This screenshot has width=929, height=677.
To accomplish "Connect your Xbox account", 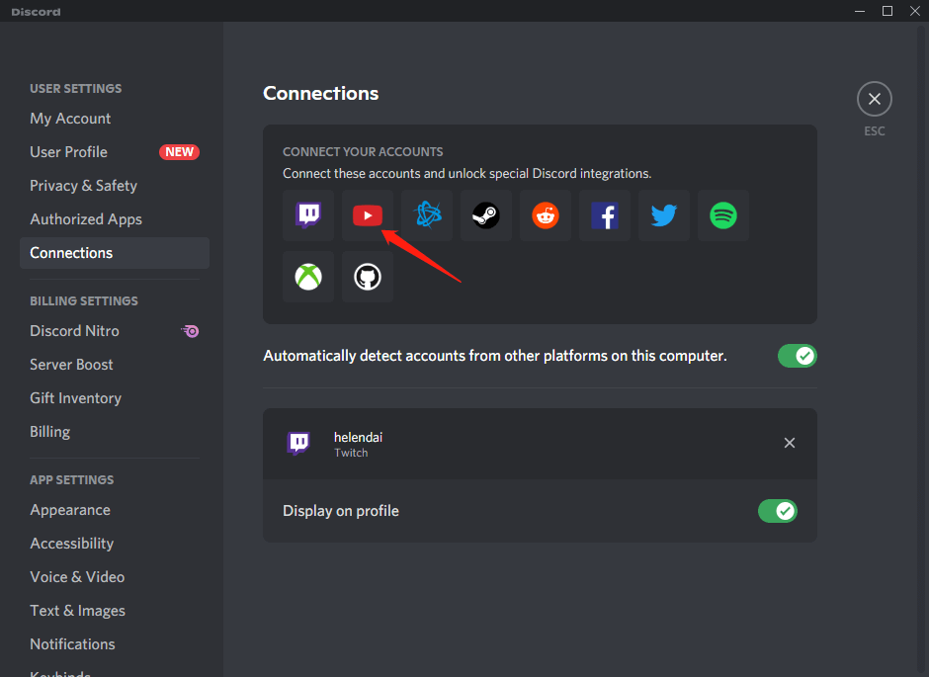I will tap(308, 277).
